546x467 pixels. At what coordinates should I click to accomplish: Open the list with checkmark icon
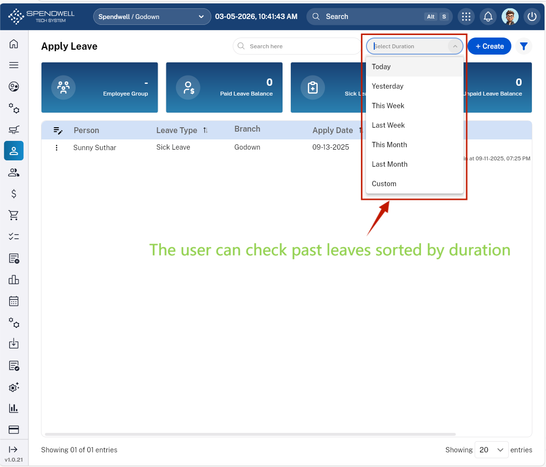[14, 366]
